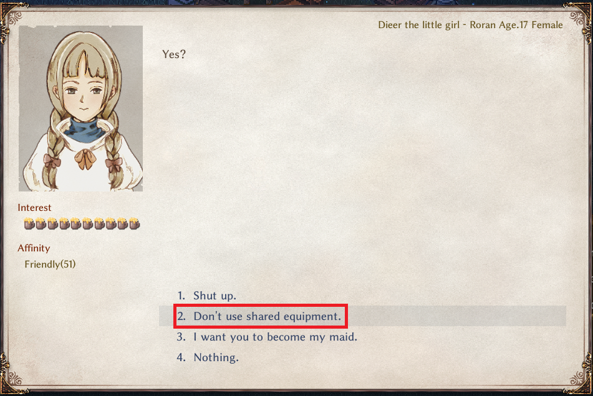Viewport: 593px width, 396px height.
Task: Pick "I want you to become my maid."
Action: (x=267, y=337)
